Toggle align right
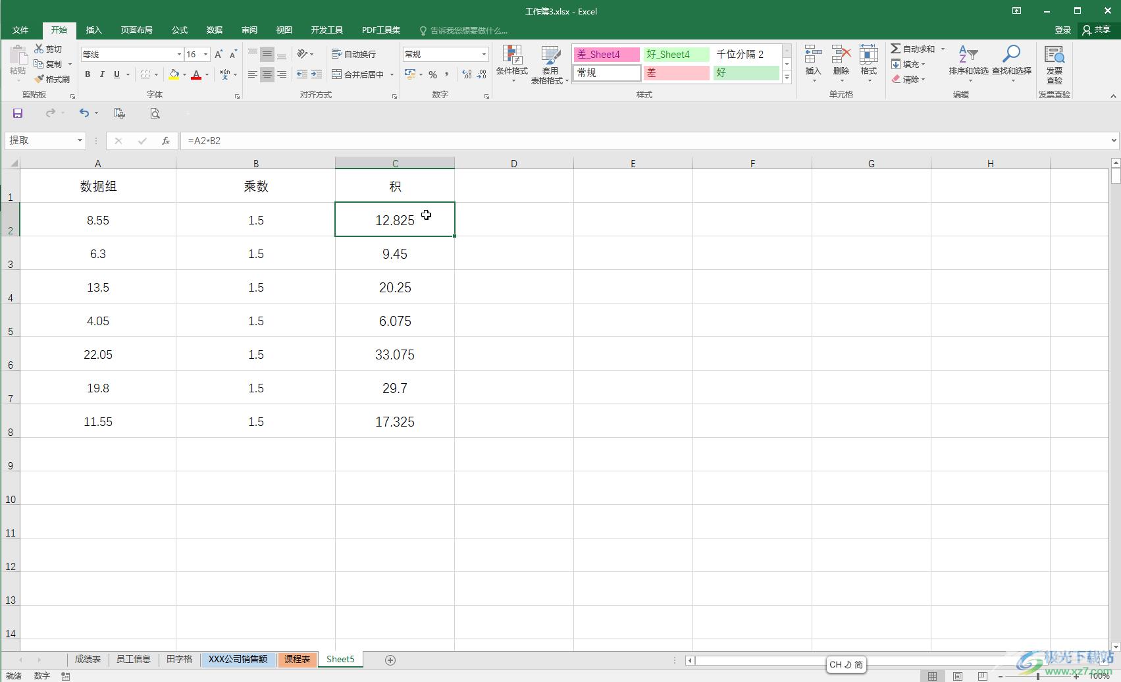Screen dimensions: 1121x682 [x=282, y=74]
